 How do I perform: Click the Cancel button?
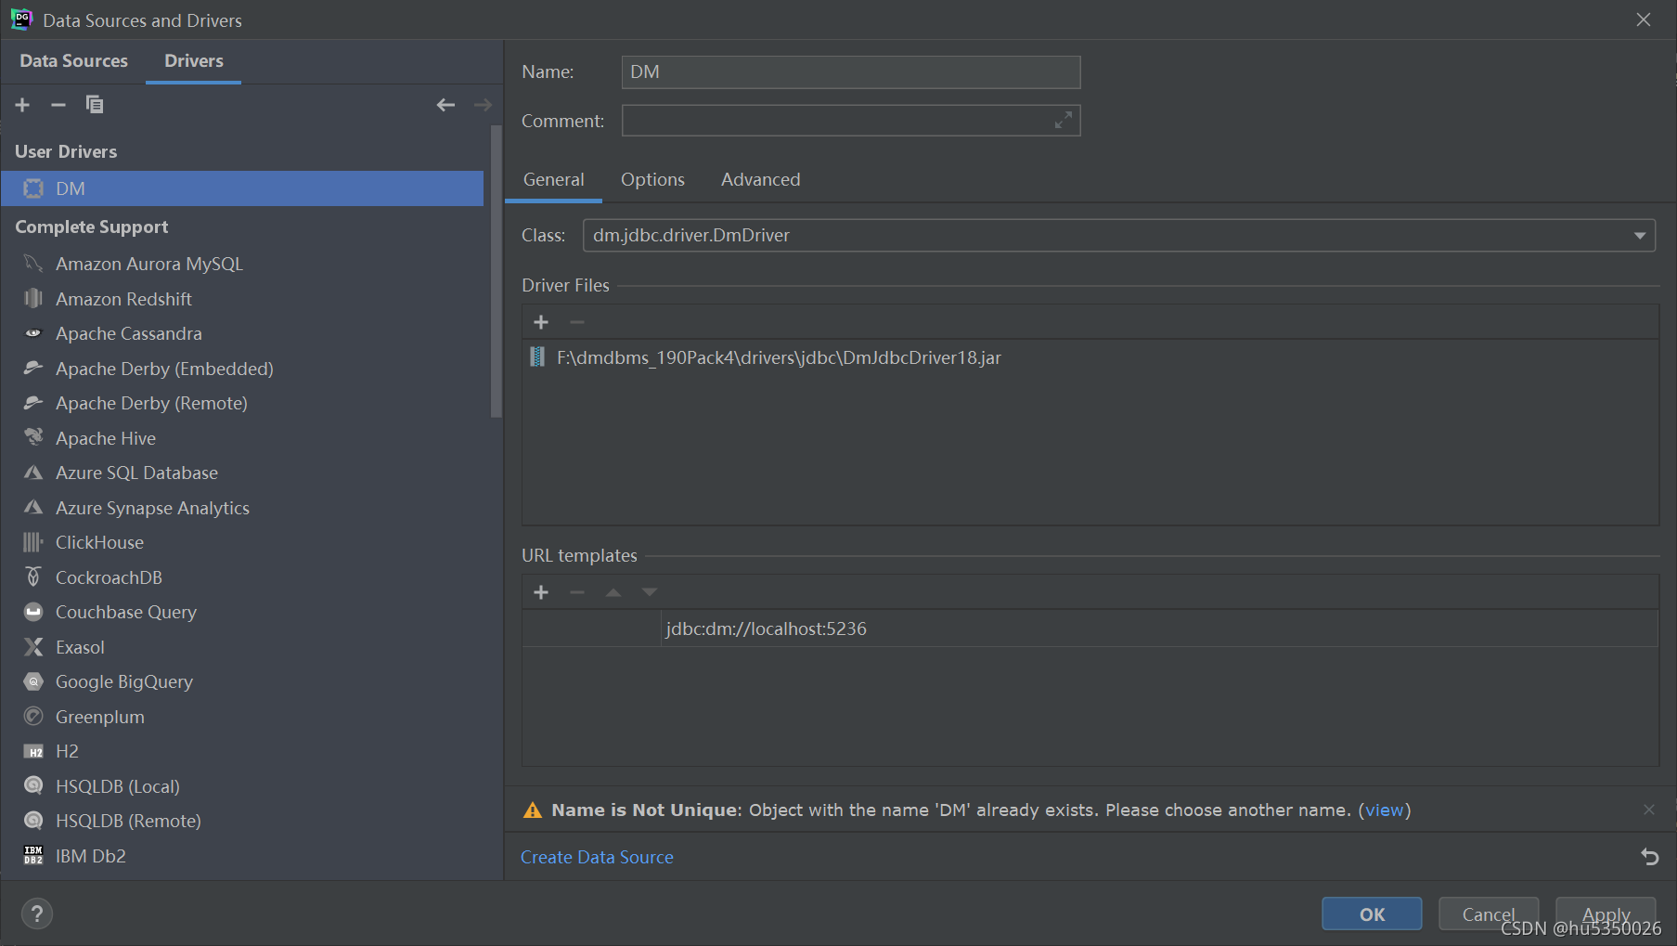(x=1489, y=914)
